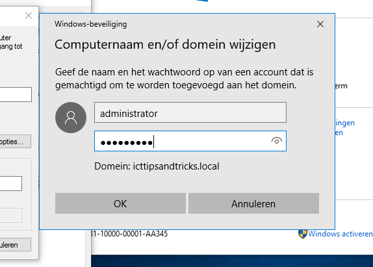Focus the masked password field
Screen dimensions: 373x267
tap(190, 141)
